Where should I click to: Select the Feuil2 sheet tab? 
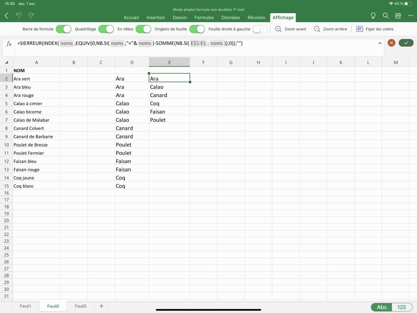pos(53,306)
